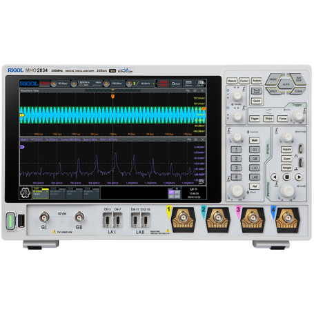The height and width of the screenshot is (314, 314).
Task: Select the CH4 channel label on screen
Action: [x=91, y=193]
